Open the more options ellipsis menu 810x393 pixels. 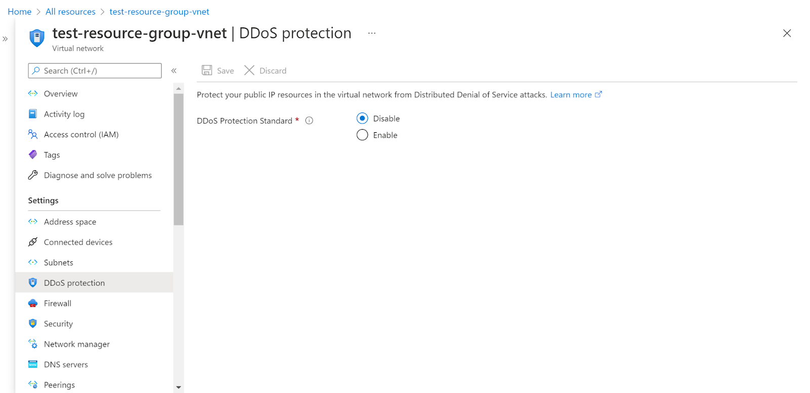click(372, 33)
